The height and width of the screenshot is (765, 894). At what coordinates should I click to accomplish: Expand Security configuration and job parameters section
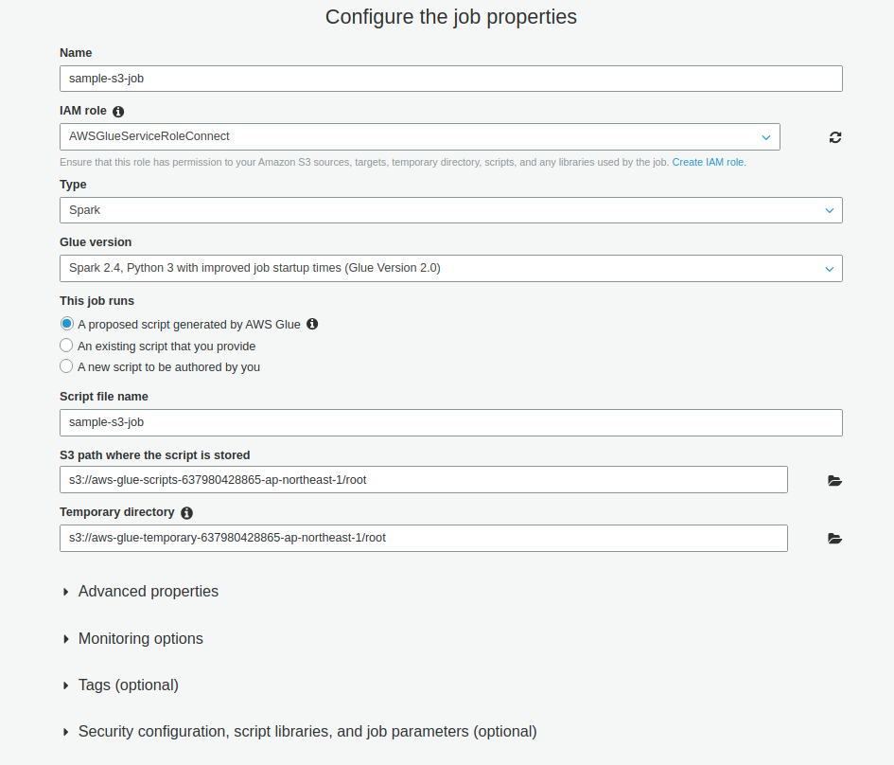(307, 732)
